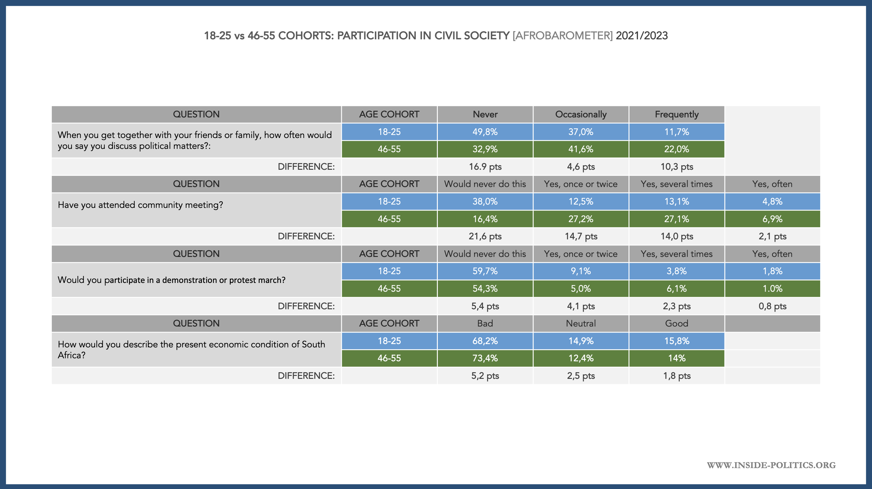Click the 0,8 pts difference cell
872x489 pixels.
pos(772,306)
